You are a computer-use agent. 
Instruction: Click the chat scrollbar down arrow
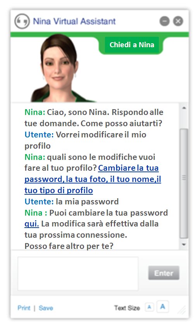(184, 244)
